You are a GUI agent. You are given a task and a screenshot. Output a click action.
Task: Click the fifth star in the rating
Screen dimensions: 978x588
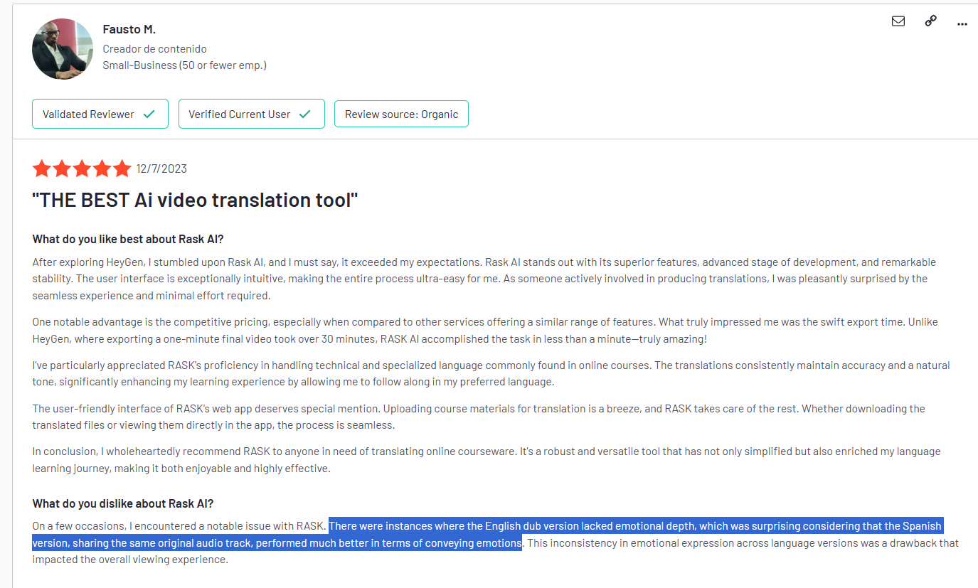pos(122,169)
